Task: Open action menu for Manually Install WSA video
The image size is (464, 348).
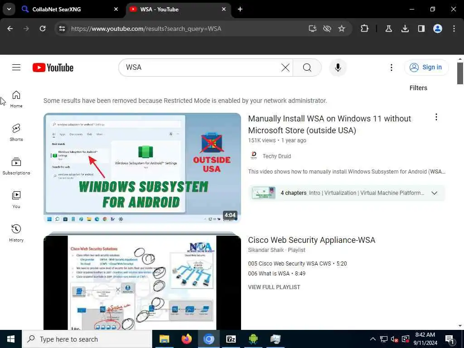Action: click(436, 117)
